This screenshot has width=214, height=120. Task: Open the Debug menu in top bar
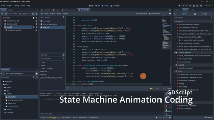pos(16,6)
